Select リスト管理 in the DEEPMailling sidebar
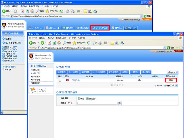The height and width of the screenshot is (138, 184). pos(37,80)
